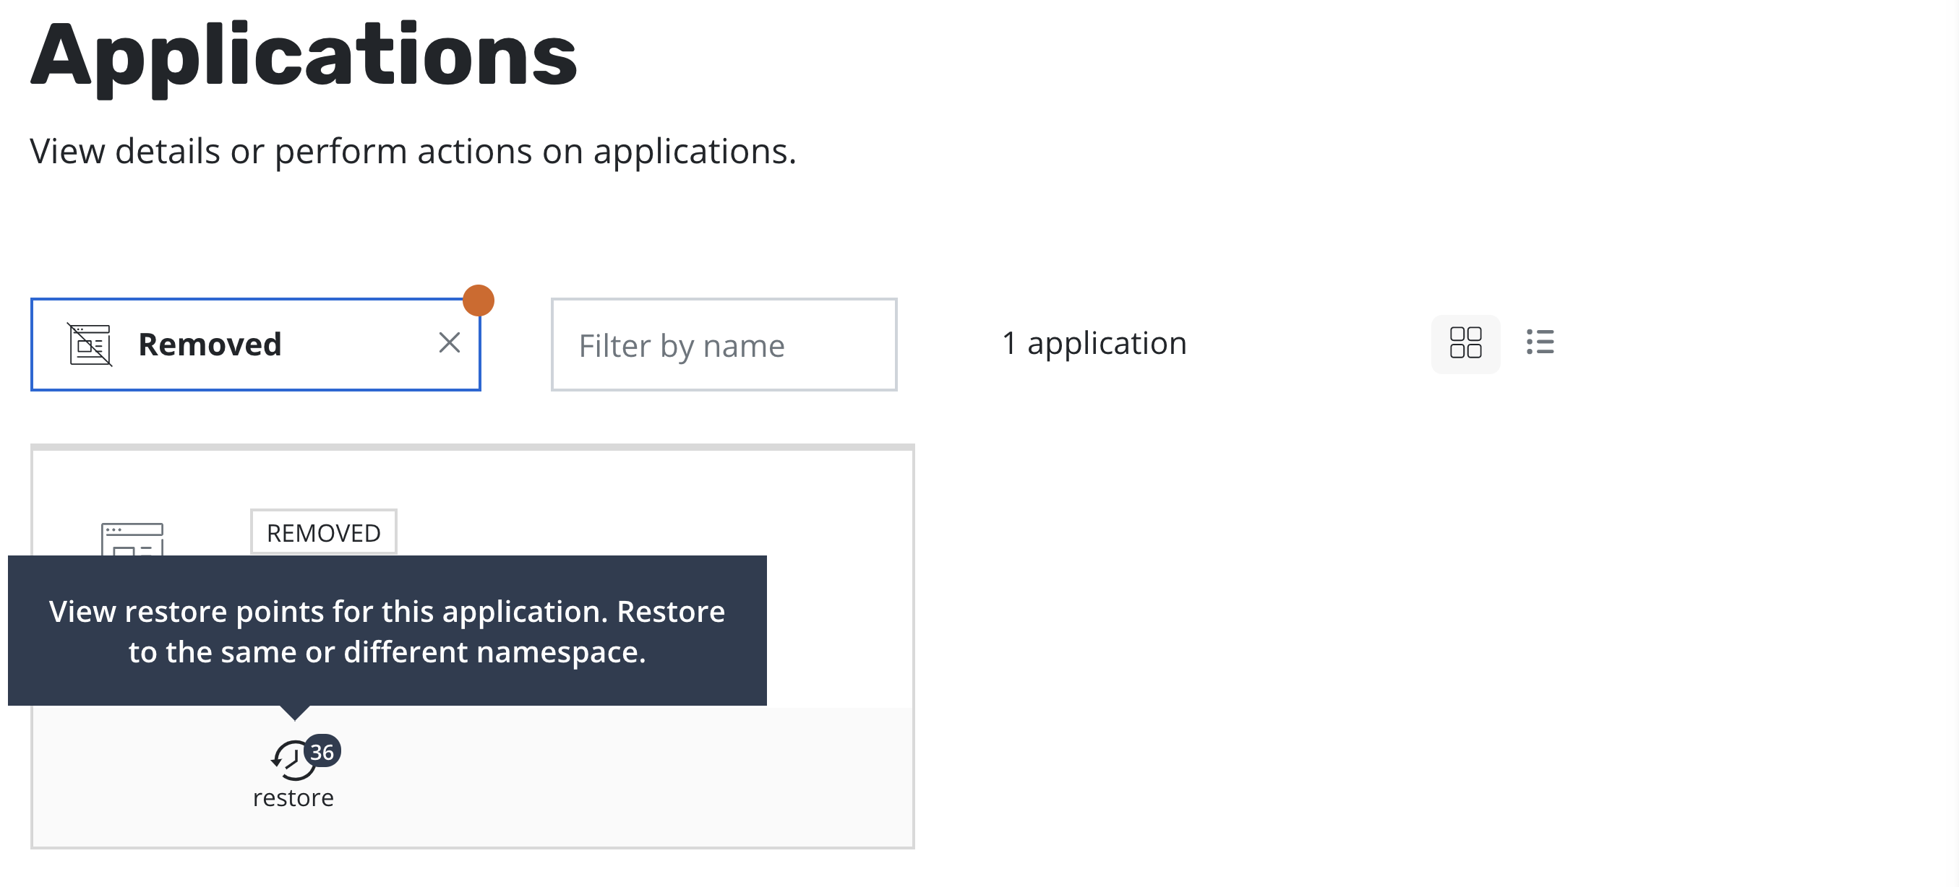
Task: Click the orange notification dot on filter
Action: [479, 300]
